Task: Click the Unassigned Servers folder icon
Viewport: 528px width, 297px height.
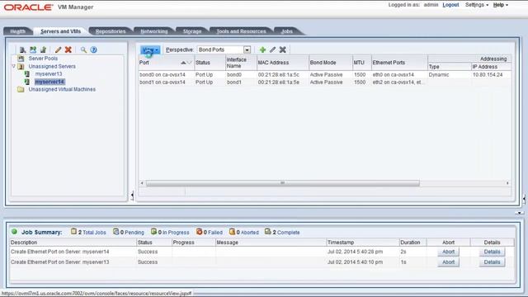Action: pyautogui.click(x=21, y=66)
